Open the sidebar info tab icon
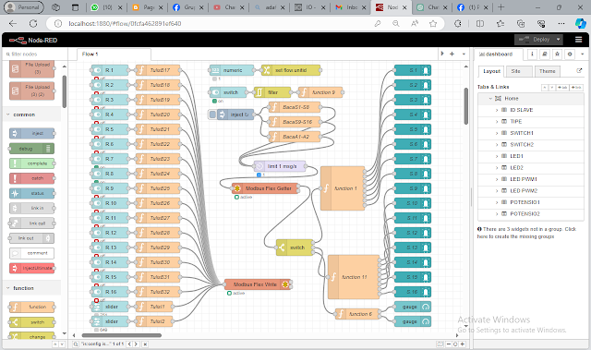 tap(532, 54)
